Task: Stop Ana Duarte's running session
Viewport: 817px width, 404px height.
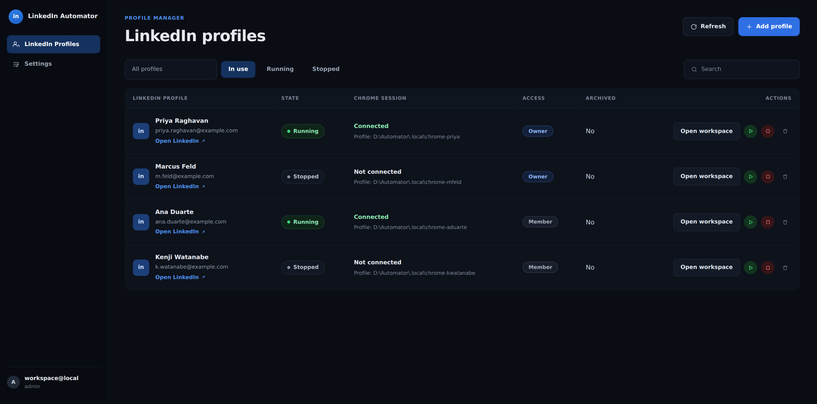Action: click(x=768, y=222)
